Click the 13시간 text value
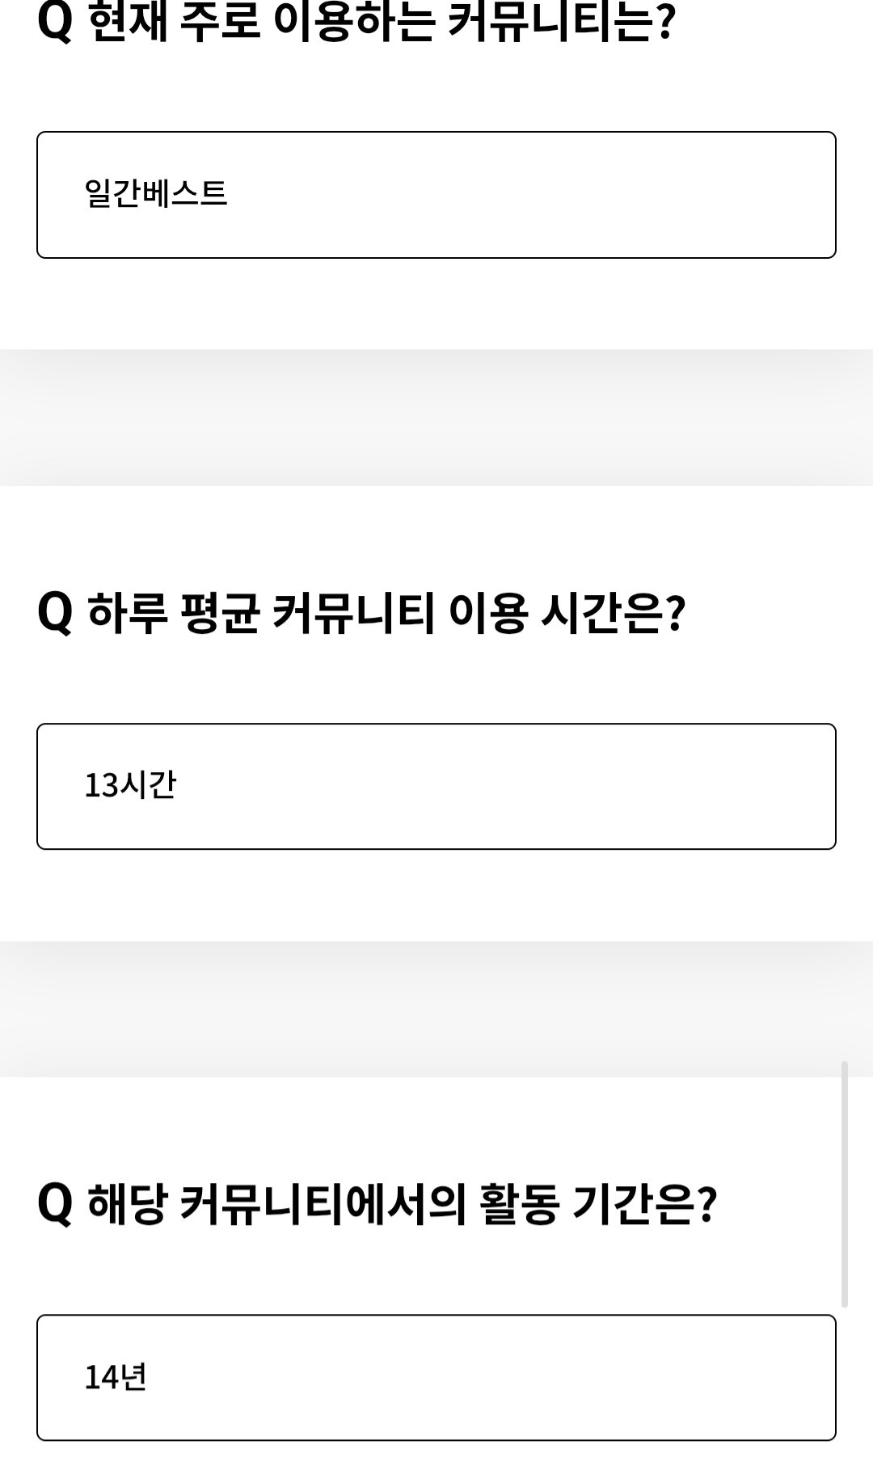This screenshot has height=1483, width=873. click(x=130, y=785)
